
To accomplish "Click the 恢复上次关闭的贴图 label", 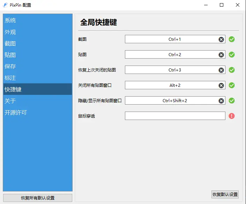I will tap(97, 70).
